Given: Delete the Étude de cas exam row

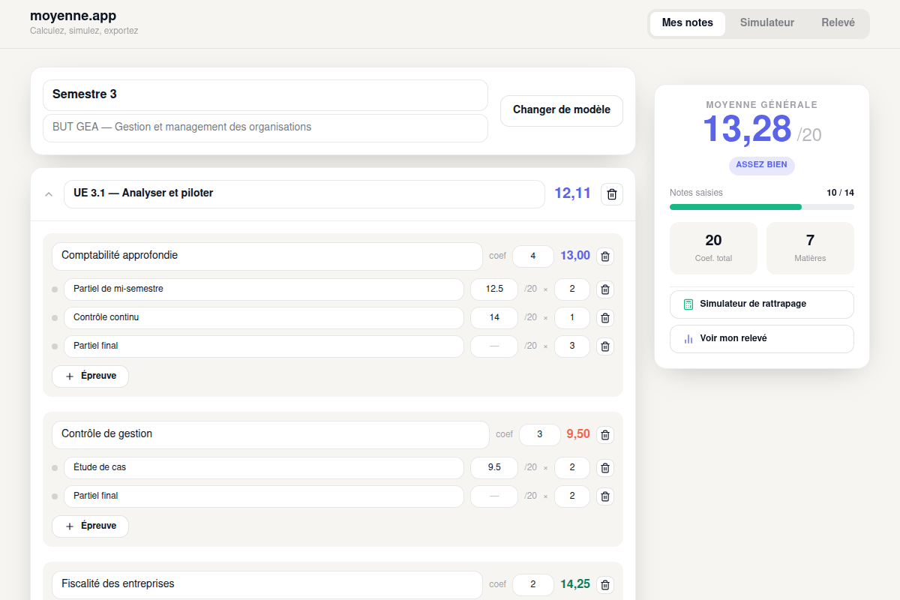Looking at the screenshot, I should click(605, 468).
